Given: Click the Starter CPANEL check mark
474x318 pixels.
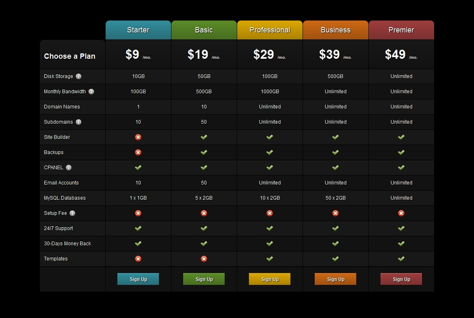Looking at the screenshot, I should pos(138,168).
